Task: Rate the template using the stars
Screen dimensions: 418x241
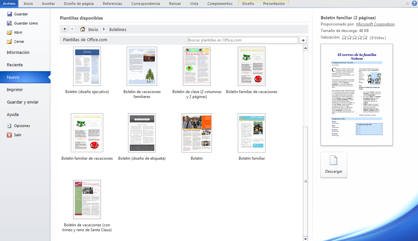Action: point(354,37)
